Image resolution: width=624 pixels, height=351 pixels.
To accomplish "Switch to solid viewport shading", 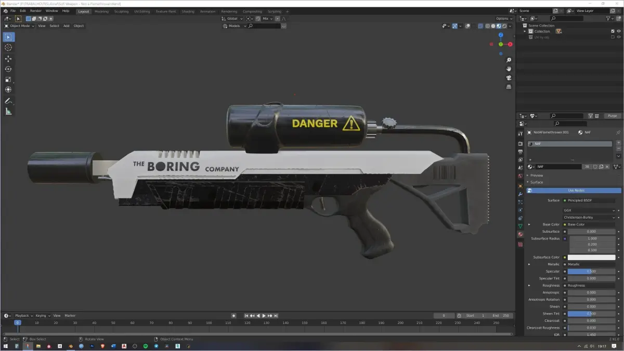I will (x=493, y=25).
